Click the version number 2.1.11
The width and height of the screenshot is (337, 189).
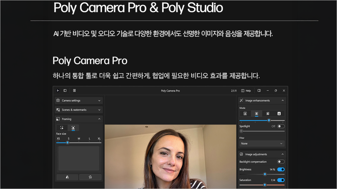234,91
